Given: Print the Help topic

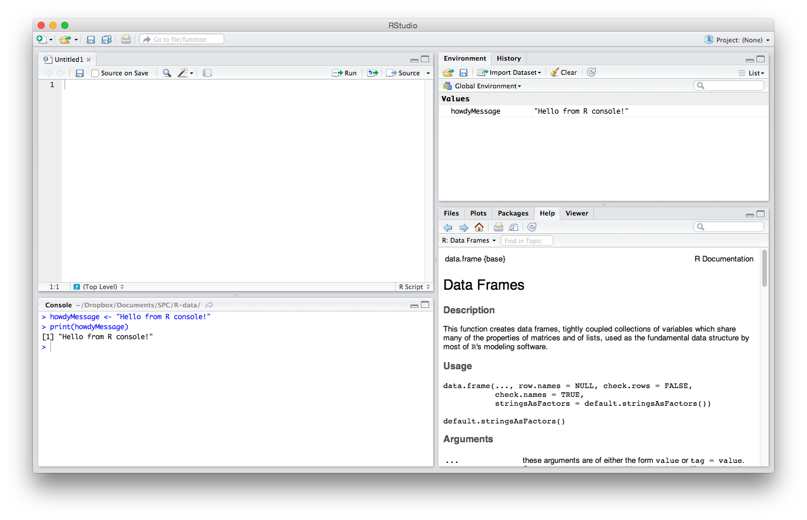Looking at the screenshot, I should pyautogui.click(x=499, y=227).
